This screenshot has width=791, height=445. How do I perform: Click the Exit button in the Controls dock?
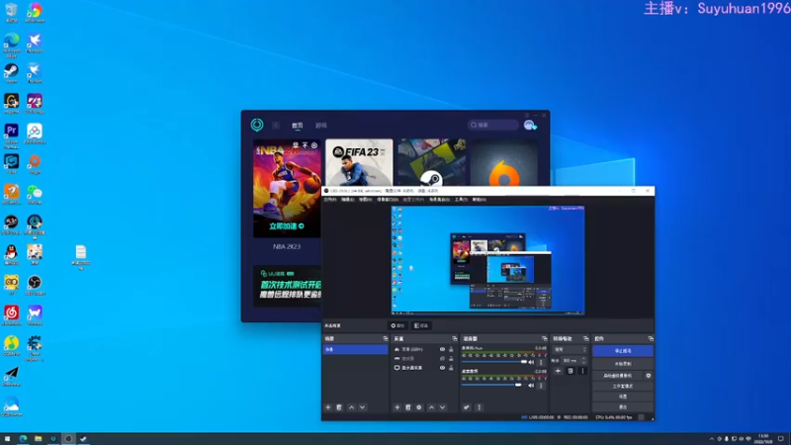(623, 407)
